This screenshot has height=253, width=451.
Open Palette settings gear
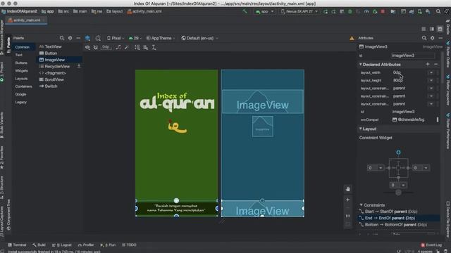[x=70, y=38]
